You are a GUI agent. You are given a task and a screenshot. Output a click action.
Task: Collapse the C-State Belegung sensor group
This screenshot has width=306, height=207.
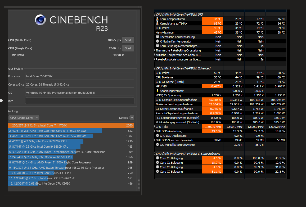tap(154, 154)
